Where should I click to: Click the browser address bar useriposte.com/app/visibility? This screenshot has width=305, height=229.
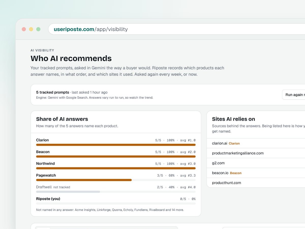click(x=177, y=29)
